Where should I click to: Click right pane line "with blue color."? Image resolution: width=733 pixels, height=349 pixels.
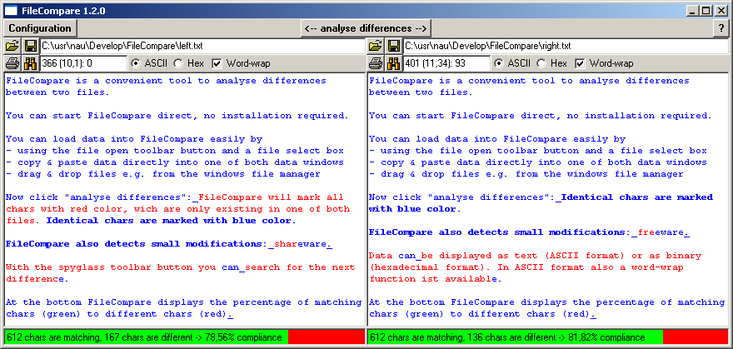tap(415, 209)
